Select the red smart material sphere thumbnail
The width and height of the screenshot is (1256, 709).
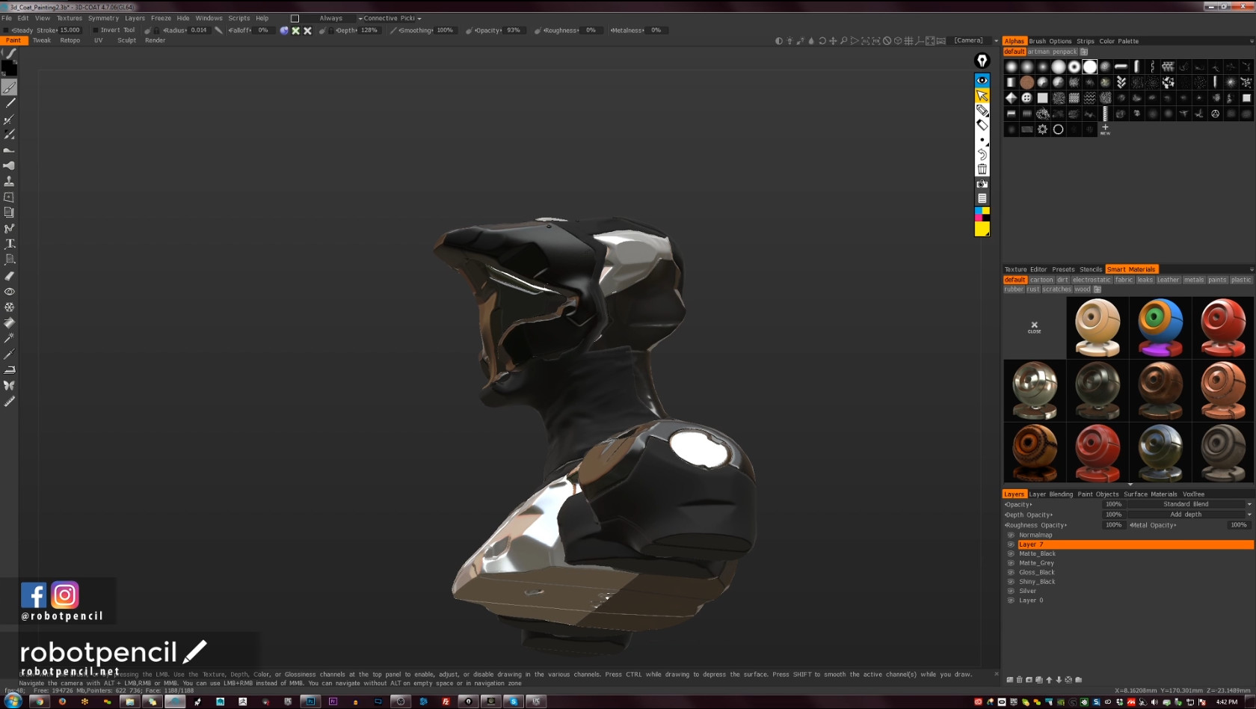tap(1223, 327)
